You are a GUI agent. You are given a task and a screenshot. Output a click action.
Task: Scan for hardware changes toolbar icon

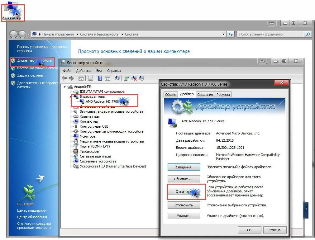(x=117, y=78)
